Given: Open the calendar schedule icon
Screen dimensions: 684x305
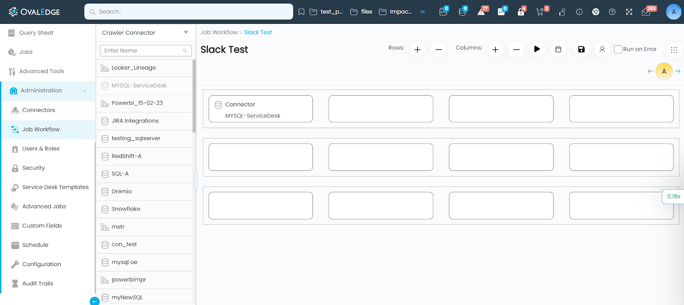Looking at the screenshot, I should click(x=558, y=50).
